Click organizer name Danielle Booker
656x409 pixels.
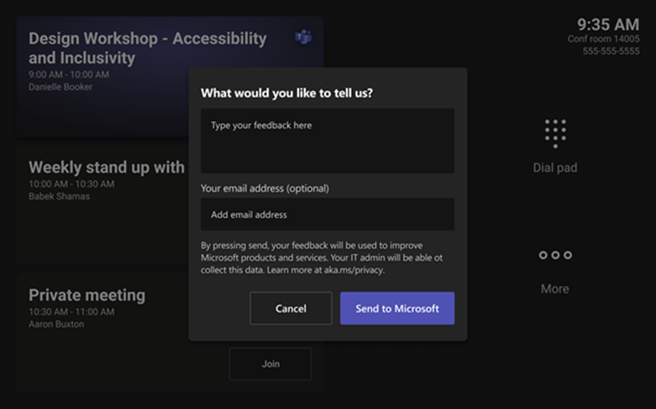click(60, 87)
